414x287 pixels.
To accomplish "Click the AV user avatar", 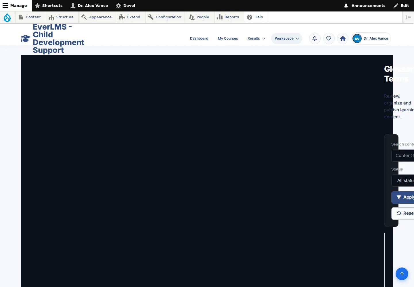I will coord(357,38).
